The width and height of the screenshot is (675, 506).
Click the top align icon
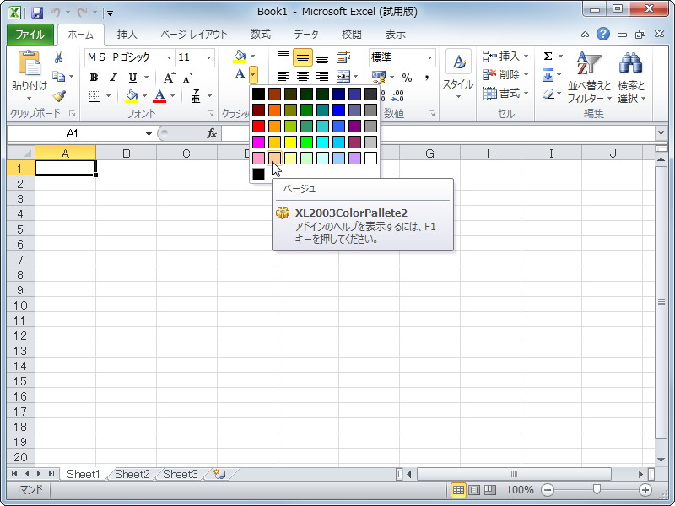point(283,57)
